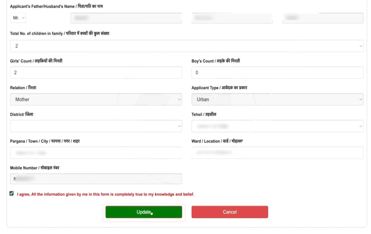Click the Boy's Count input field
Viewport: 371px width, 234px height.
pyautogui.click(x=277, y=73)
